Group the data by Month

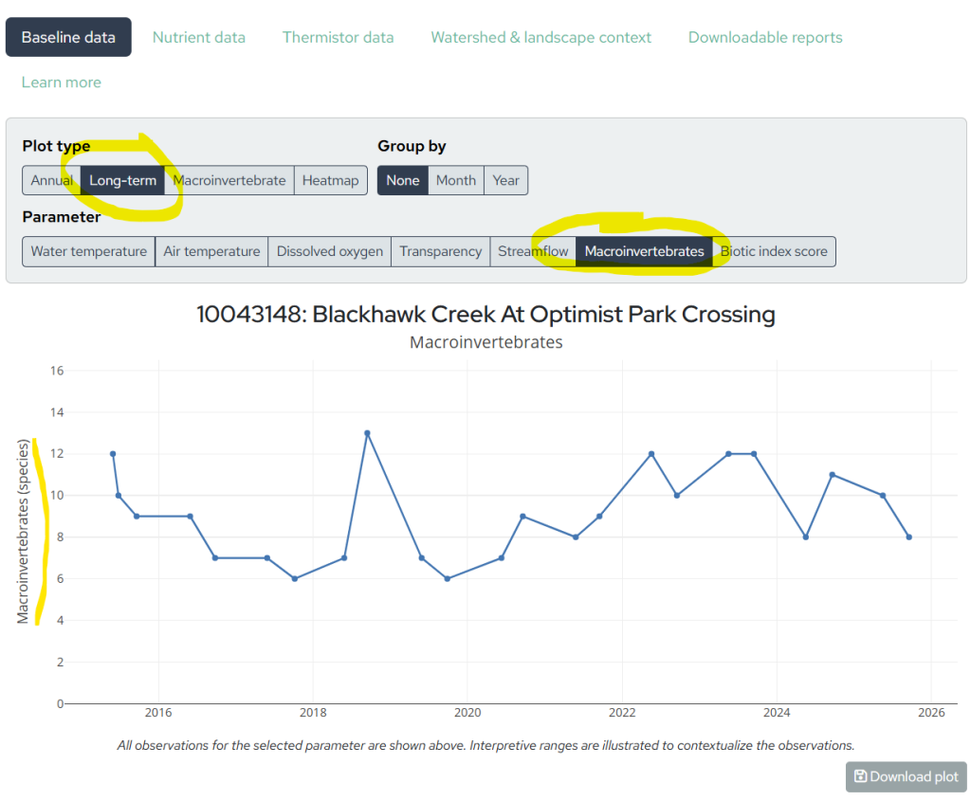[x=455, y=180]
